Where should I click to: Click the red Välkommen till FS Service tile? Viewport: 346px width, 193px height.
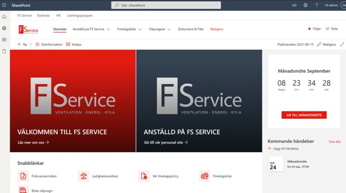(73, 101)
